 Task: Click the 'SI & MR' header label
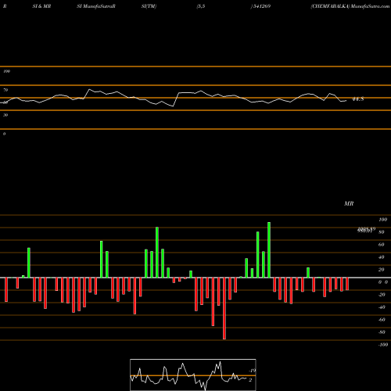[41, 6]
